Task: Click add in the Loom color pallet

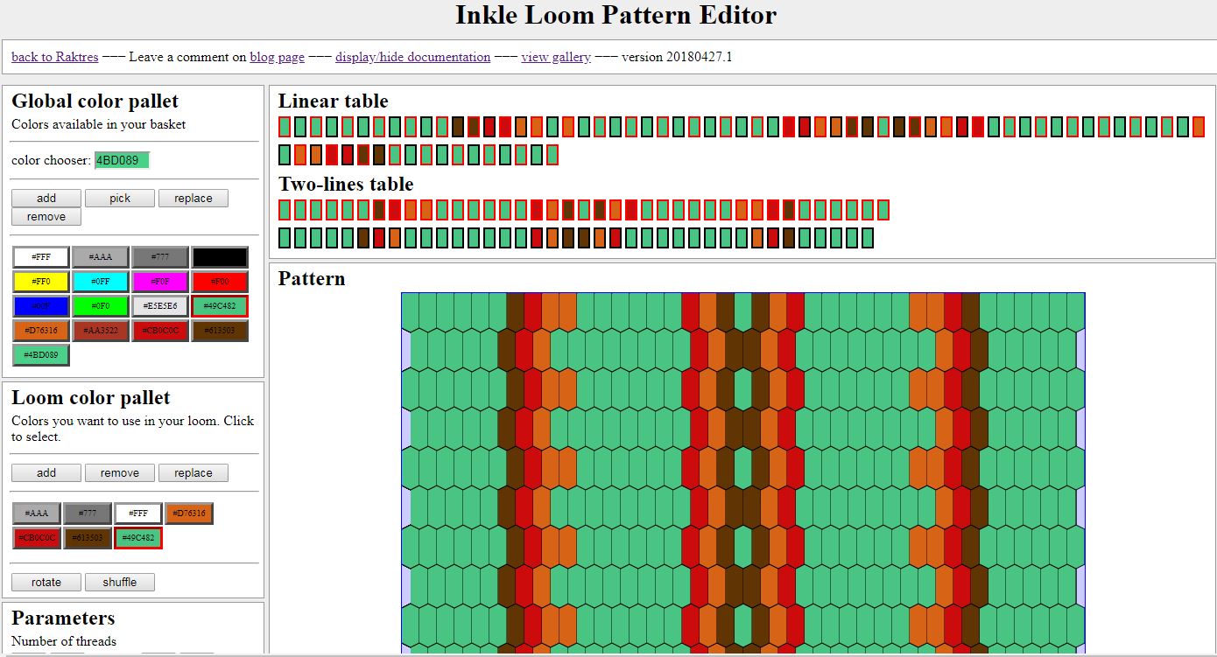Action: pos(46,472)
